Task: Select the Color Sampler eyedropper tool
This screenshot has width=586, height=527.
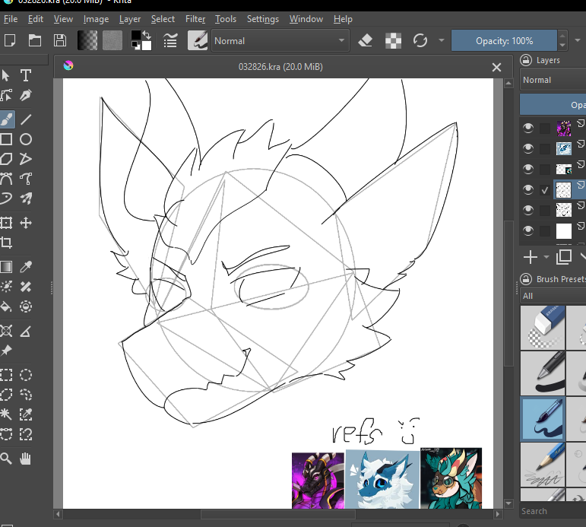Action: (x=25, y=267)
